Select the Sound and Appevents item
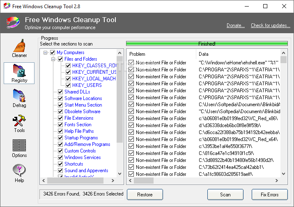Screen dimensions: 294x207 point(86,171)
